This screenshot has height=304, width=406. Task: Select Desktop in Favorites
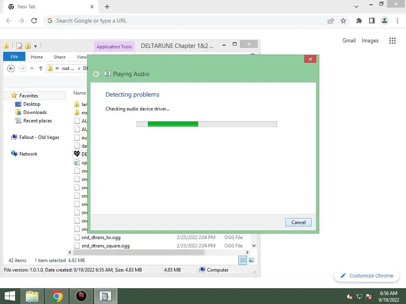point(32,104)
